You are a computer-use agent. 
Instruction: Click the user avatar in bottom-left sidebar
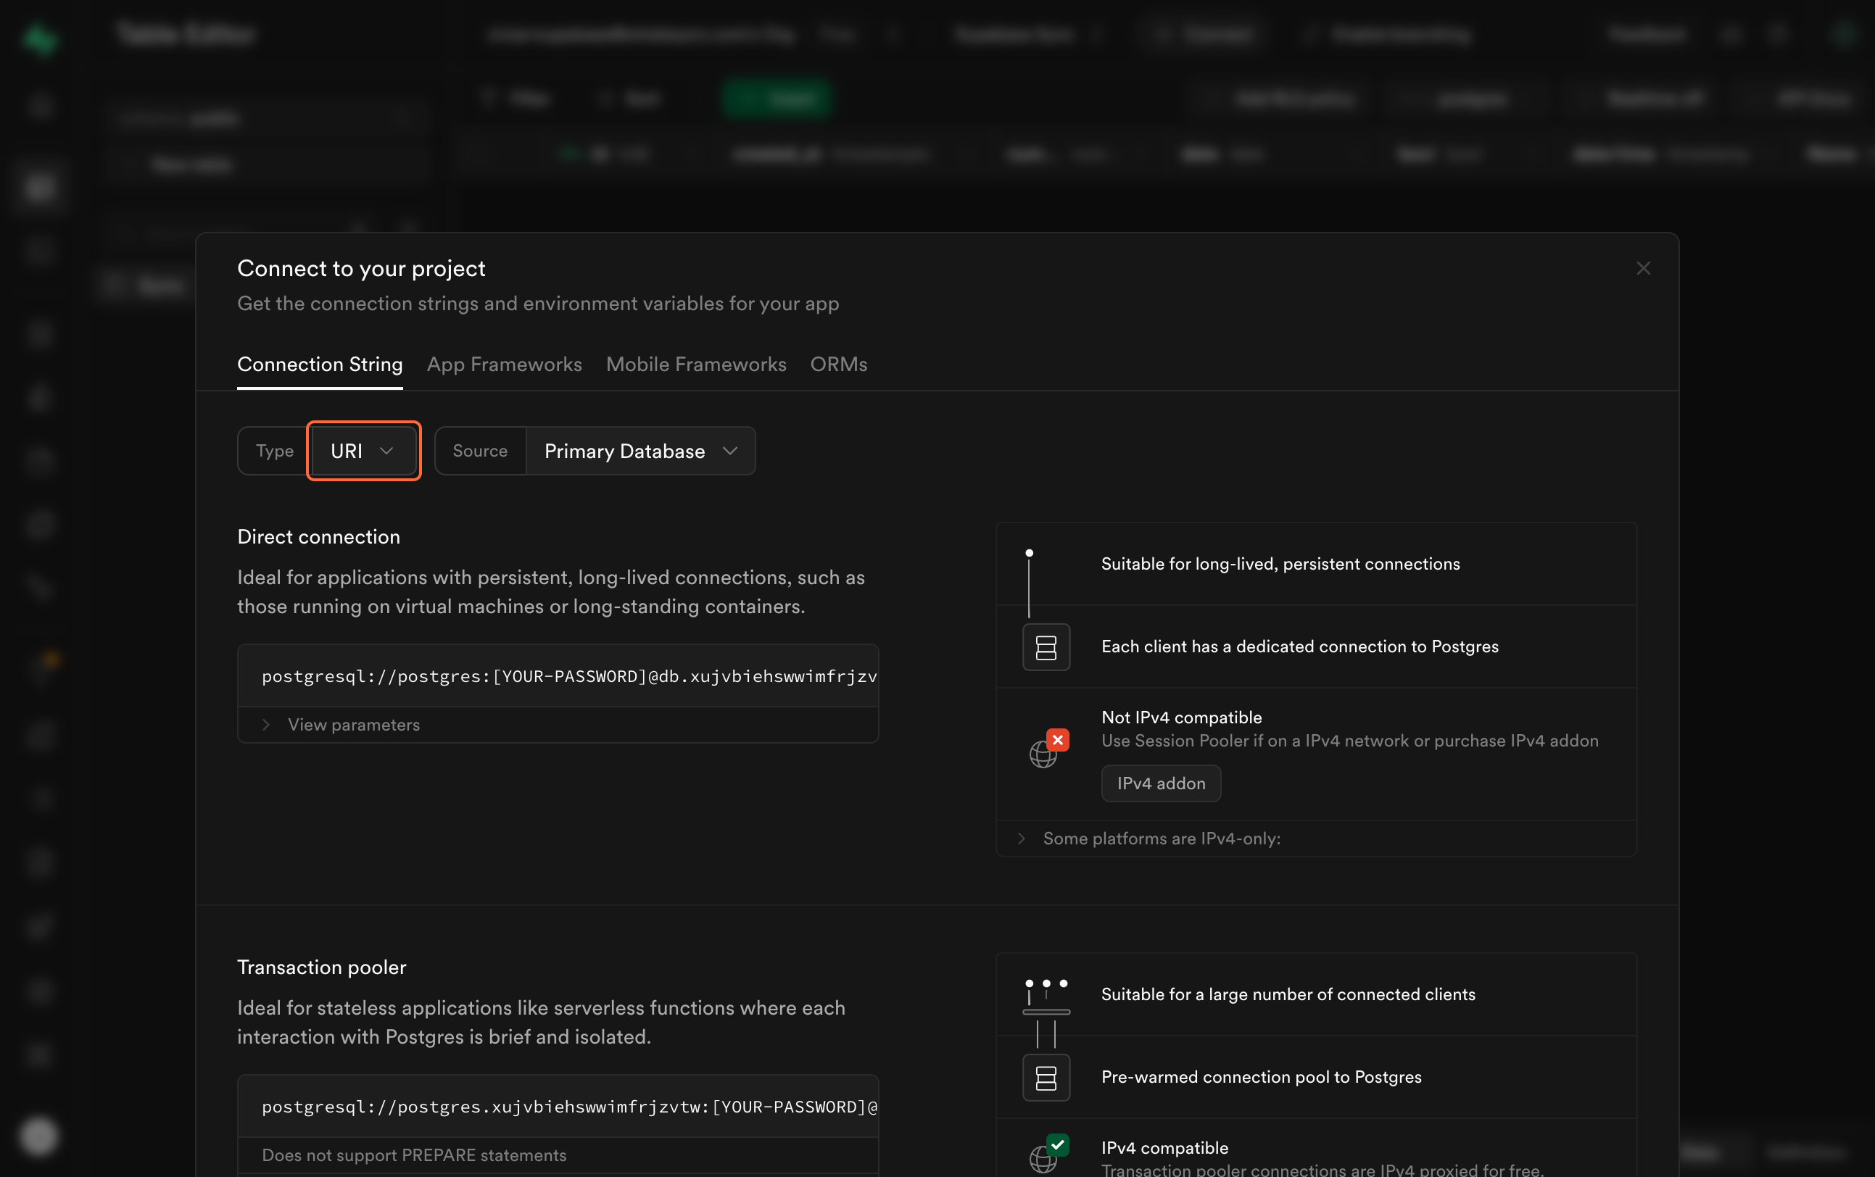39,1136
